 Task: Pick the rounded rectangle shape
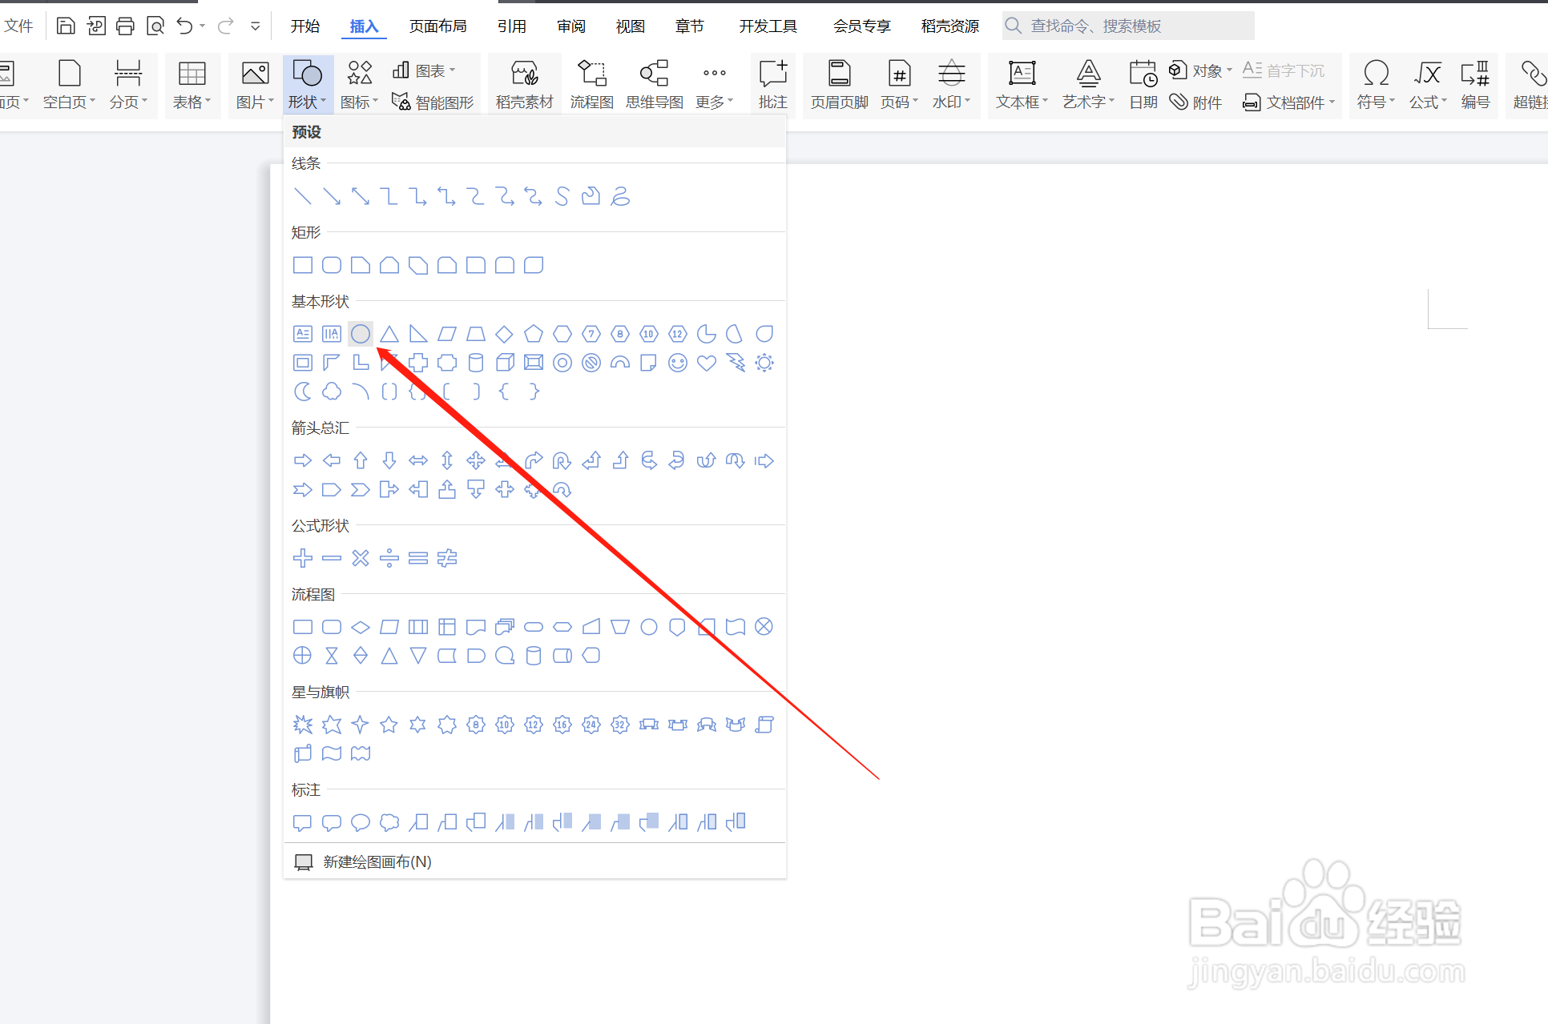[x=332, y=265]
